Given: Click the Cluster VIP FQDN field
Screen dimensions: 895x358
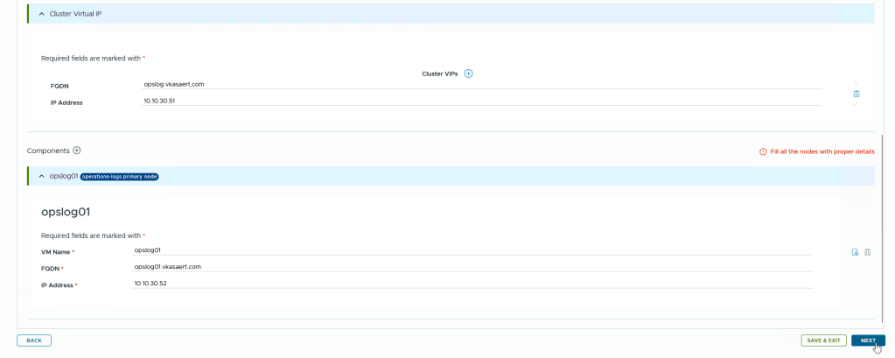Looking at the screenshot, I should point(481,85).
